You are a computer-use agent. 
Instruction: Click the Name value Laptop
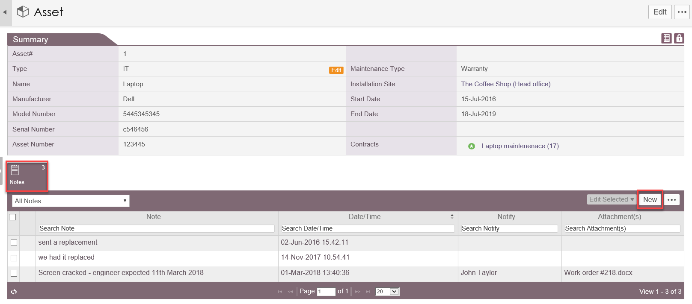coord(133,84)
